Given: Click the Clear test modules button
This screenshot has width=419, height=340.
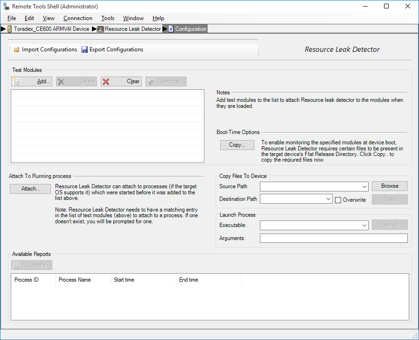Looking at the screenshot, I should click(x=121, y=81).
